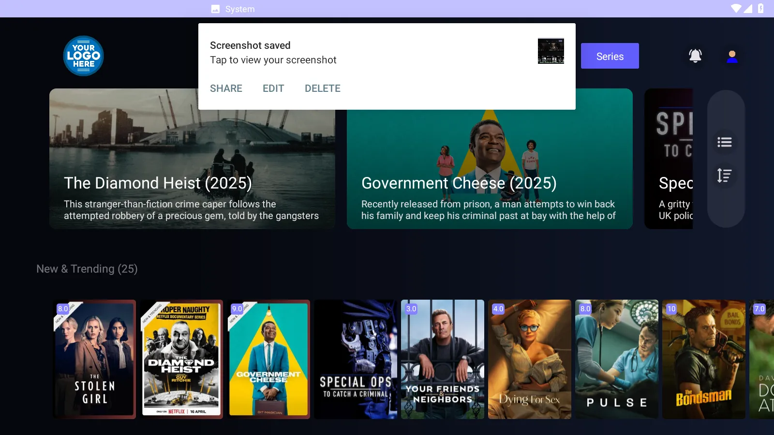Open the Pulse poster

tap(617, 359)
